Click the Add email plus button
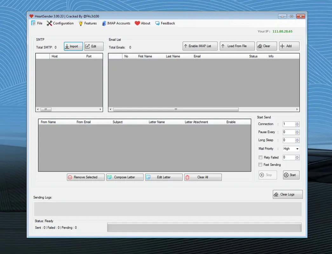Image resolution: width=332 pixels, height=254 pixels. (289, 46)
